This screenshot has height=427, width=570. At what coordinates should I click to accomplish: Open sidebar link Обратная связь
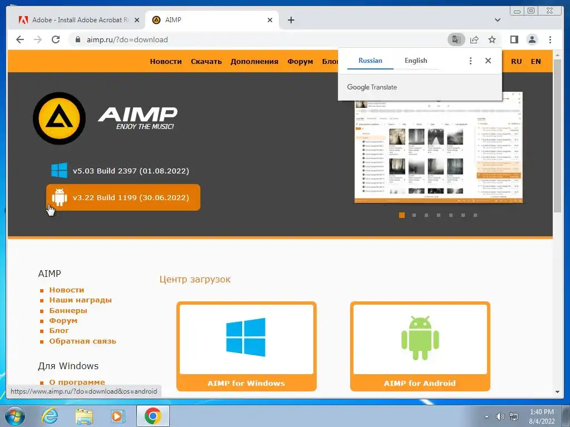click(82, 341)
